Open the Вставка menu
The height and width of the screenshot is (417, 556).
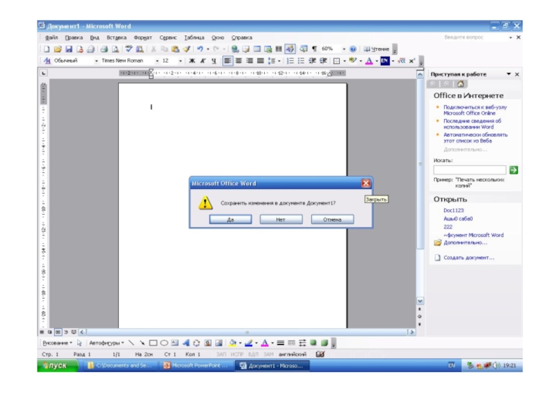117,38
